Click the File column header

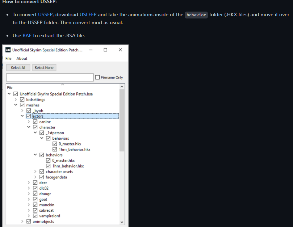[63, 87]
